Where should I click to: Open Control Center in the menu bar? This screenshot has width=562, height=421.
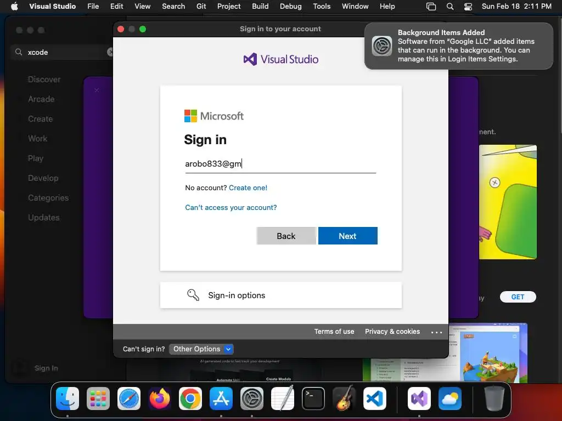[468, 6]
